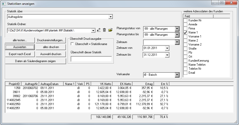Enable the 'Überschrift = Statistikname' checkbox
This screenshot has height=125, width=239.
[x=72, y=44]
